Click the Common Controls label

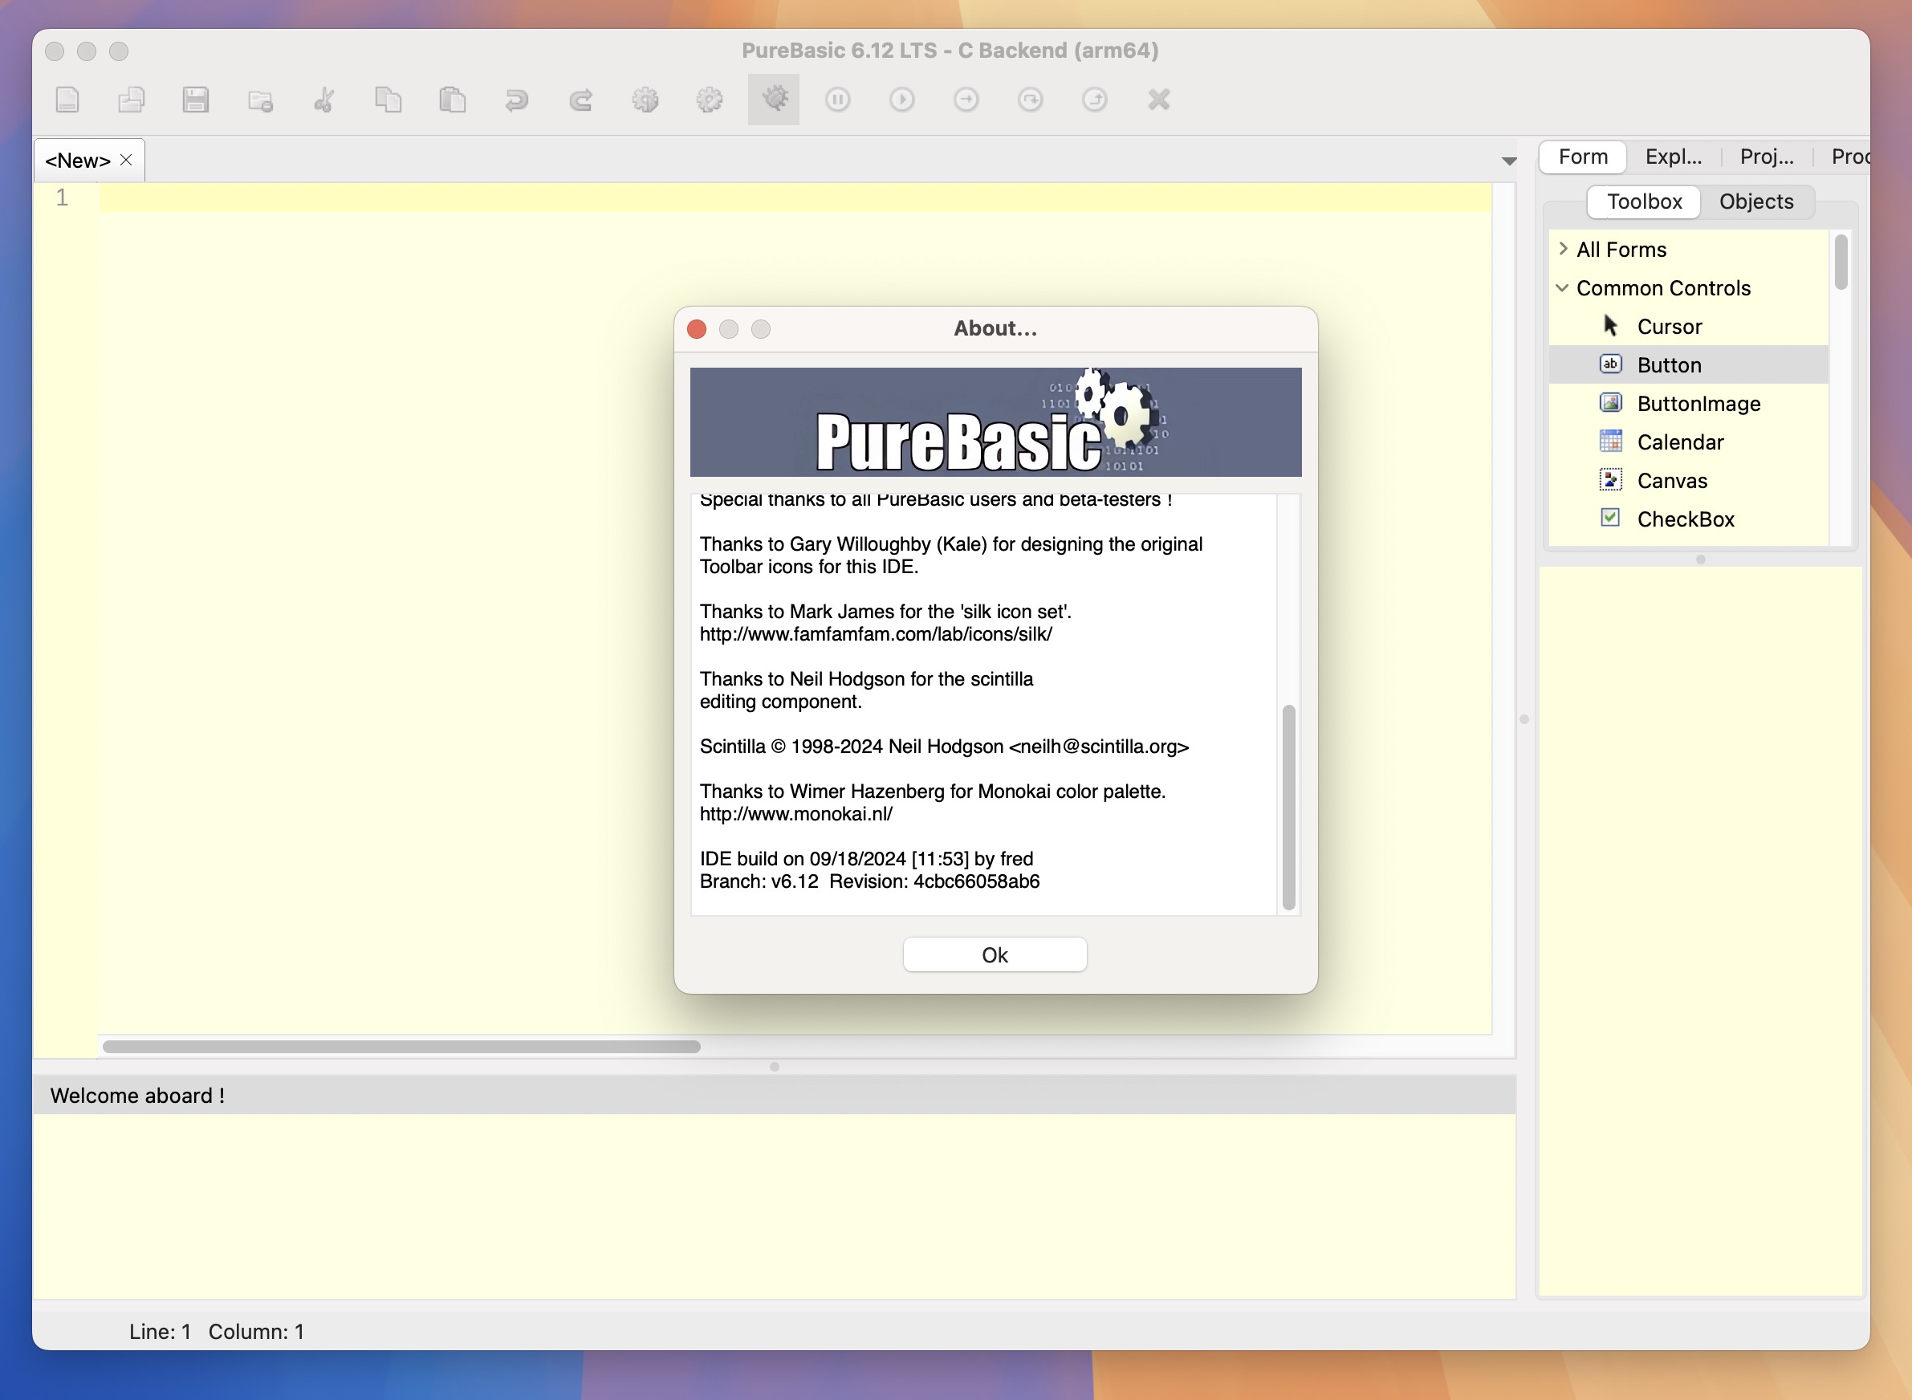point(1663,288)
